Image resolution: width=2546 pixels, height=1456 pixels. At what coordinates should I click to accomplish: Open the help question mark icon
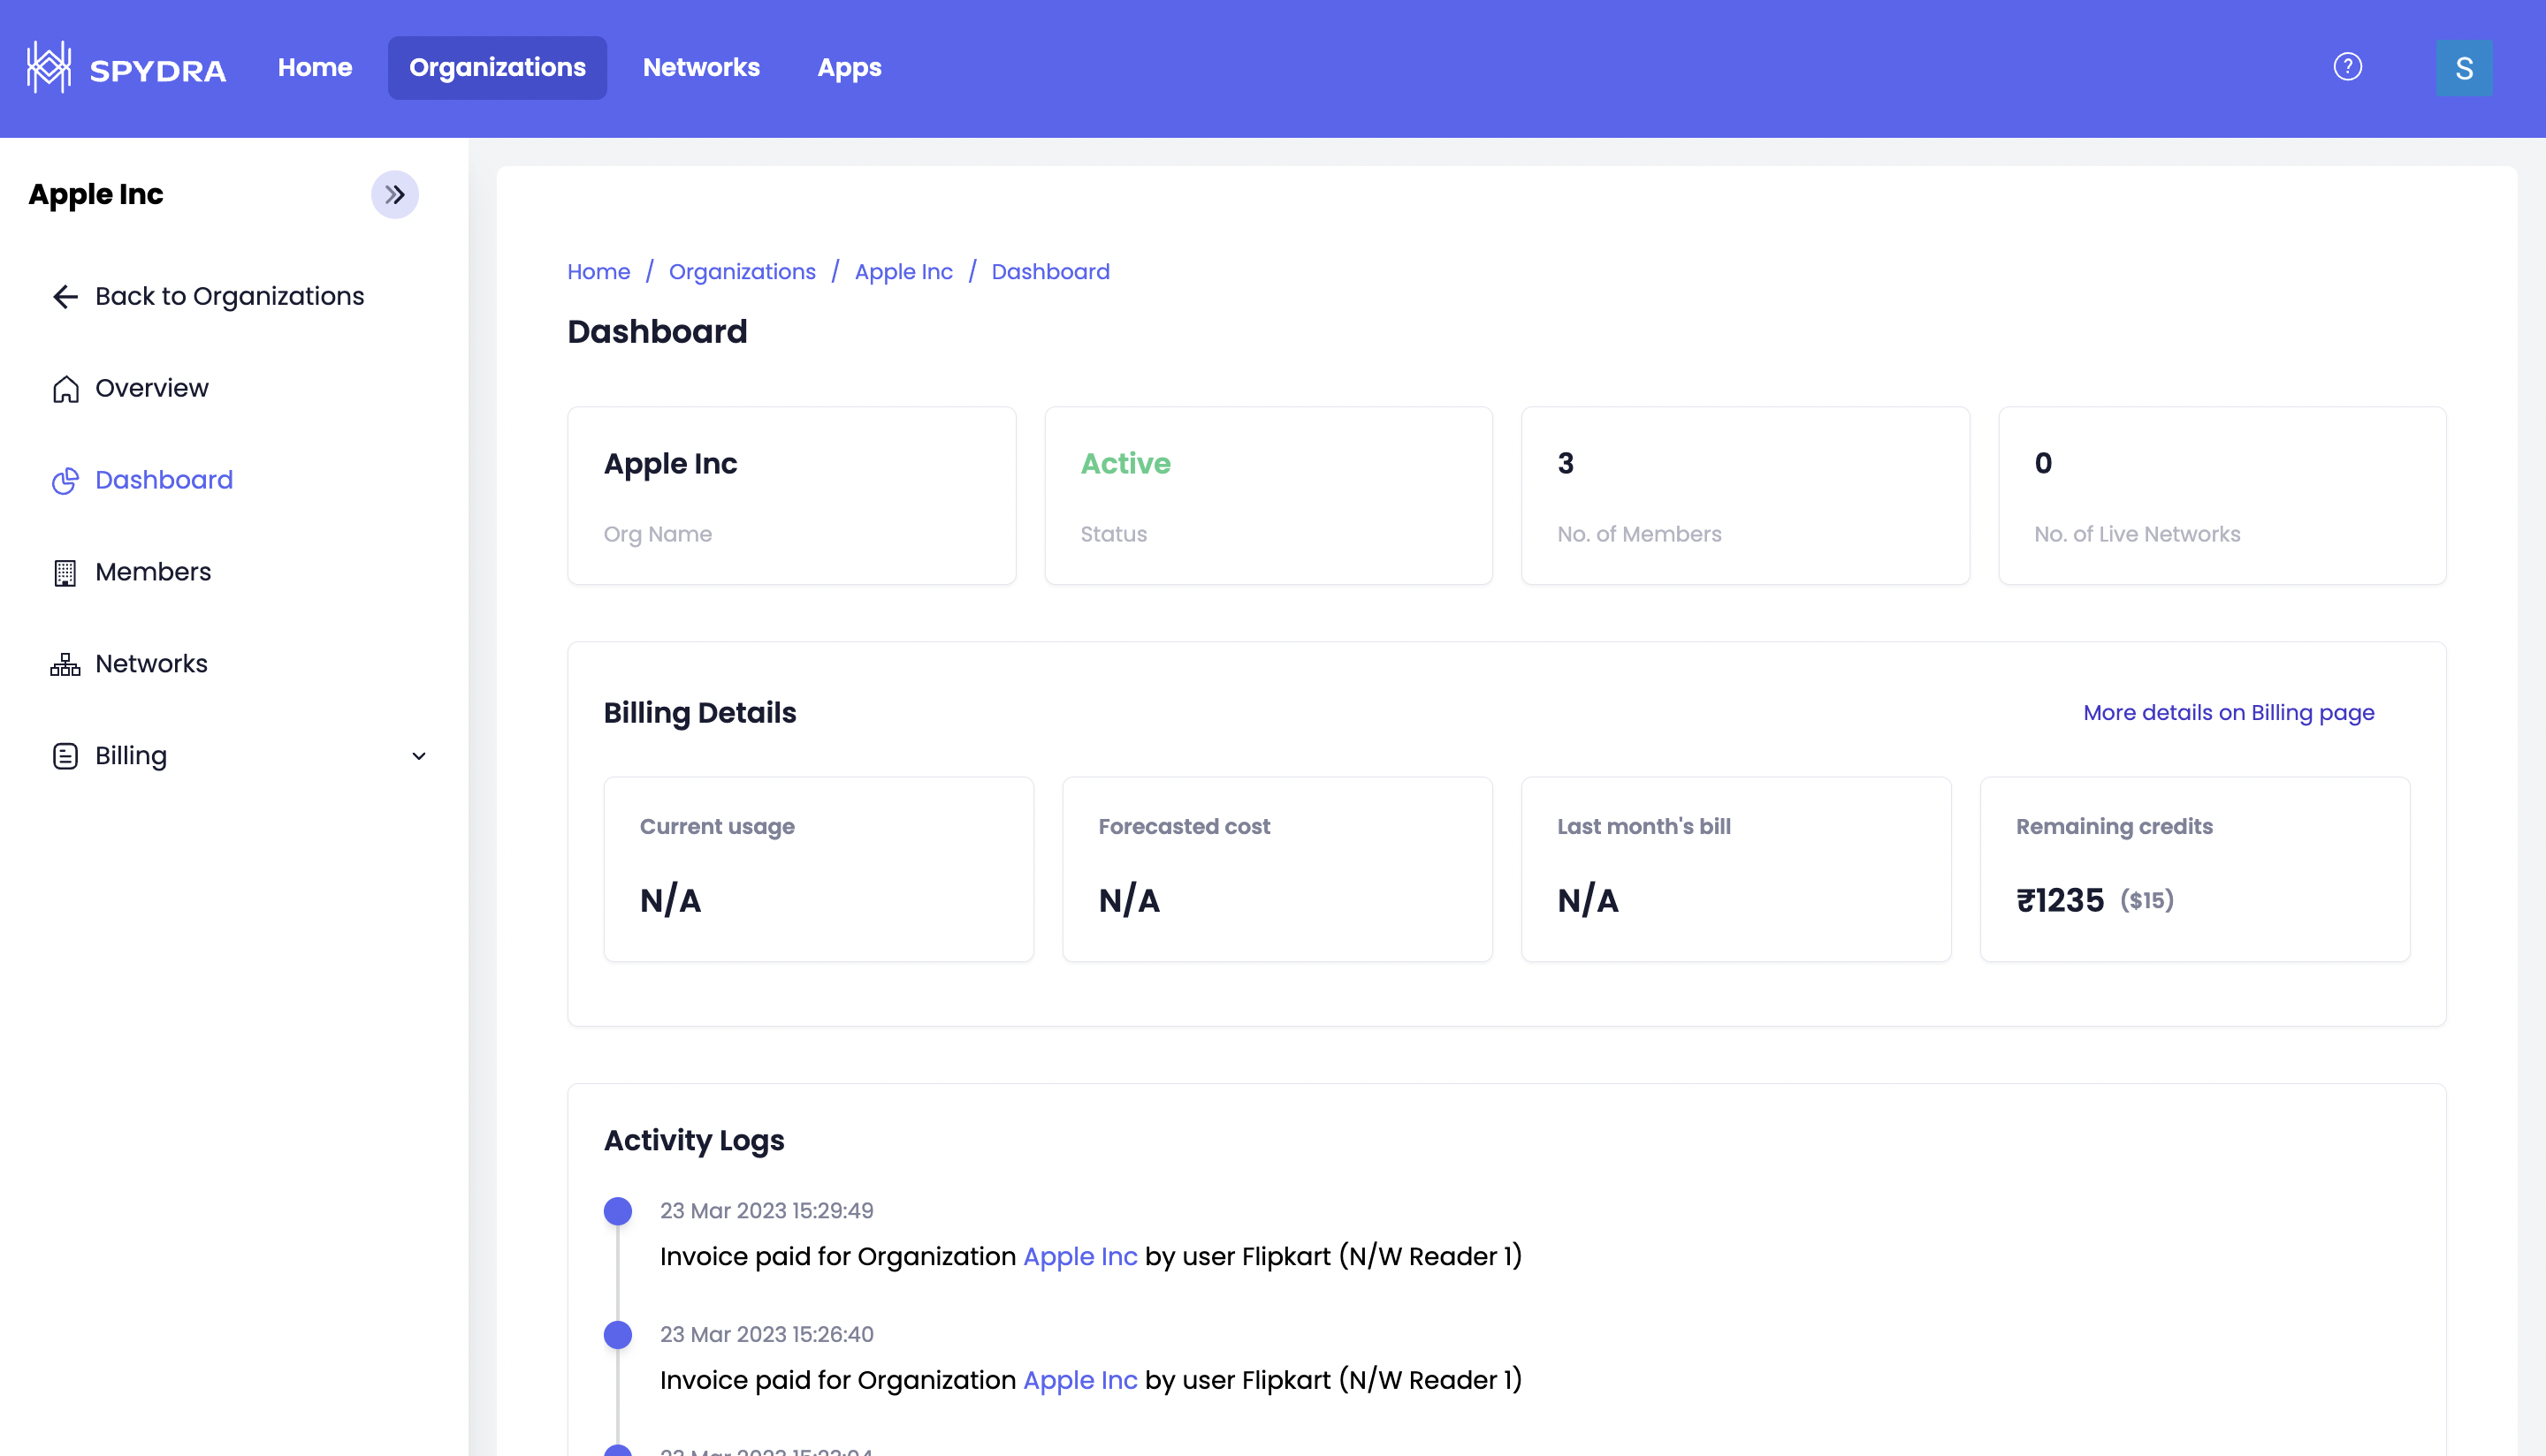tap(2347, 67)
